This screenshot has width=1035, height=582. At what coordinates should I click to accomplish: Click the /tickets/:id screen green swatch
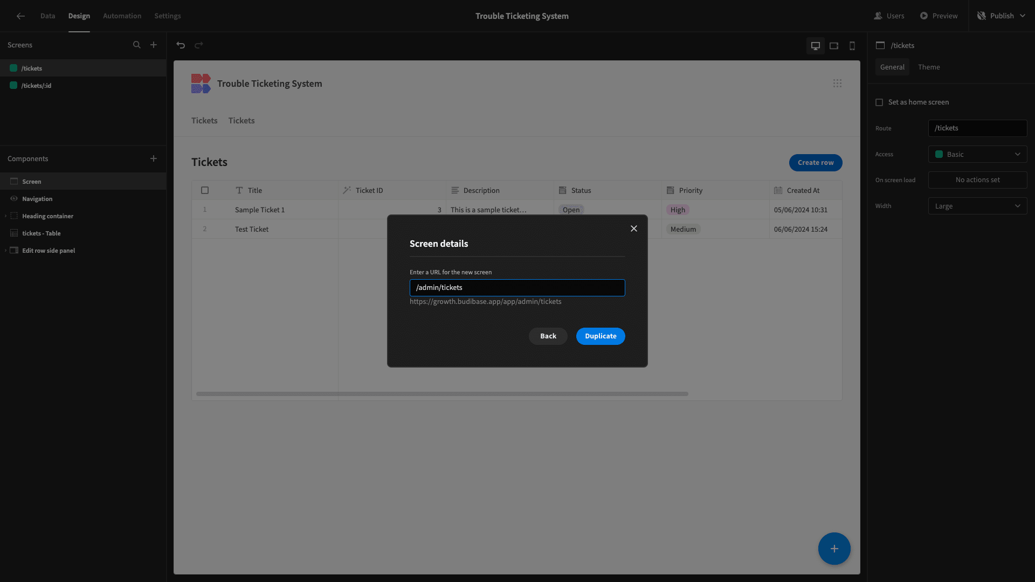[x=13, y=86]
